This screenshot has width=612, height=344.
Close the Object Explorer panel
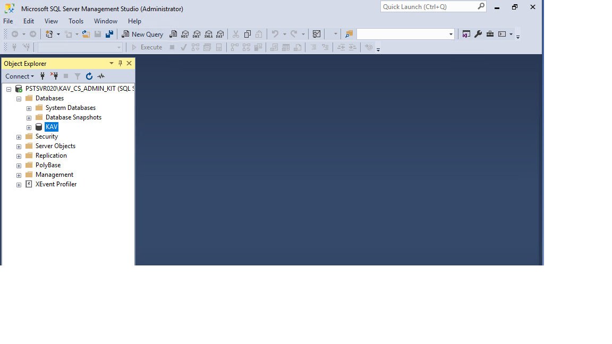tap(129, 63)
